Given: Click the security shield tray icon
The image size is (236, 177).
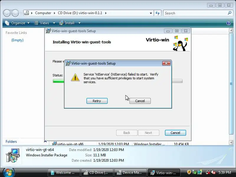Looking at the screenshot, I should pos(189,172).
